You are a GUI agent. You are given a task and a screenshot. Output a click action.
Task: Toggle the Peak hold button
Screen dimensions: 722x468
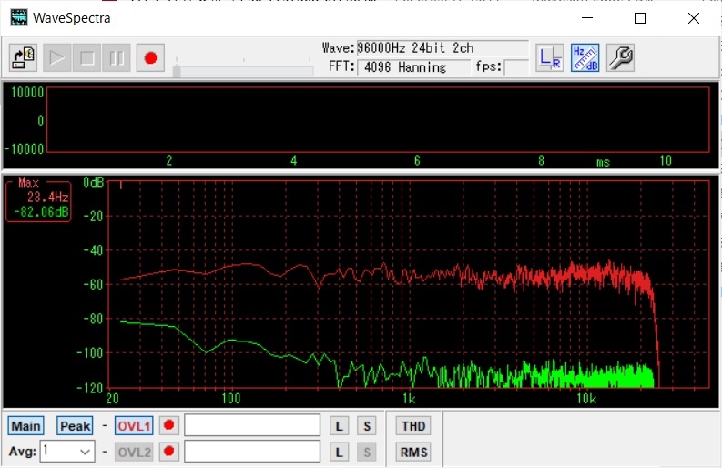click(75, 426)
